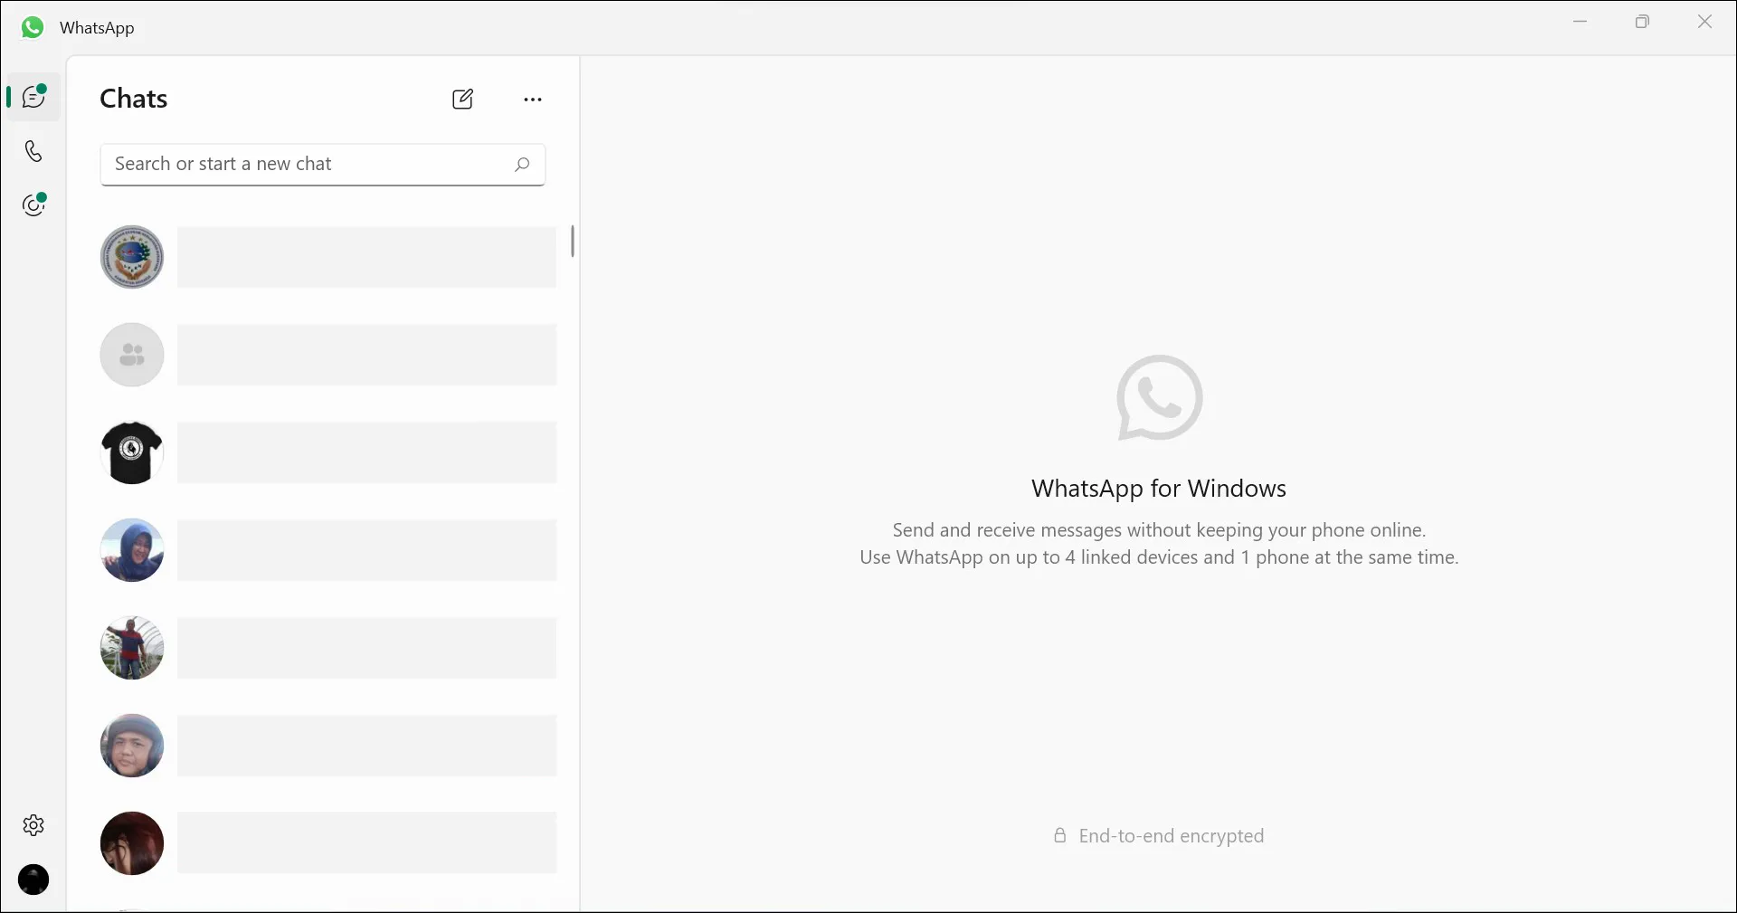
Task: Open the three-dot more options menu
Action: 533,100
